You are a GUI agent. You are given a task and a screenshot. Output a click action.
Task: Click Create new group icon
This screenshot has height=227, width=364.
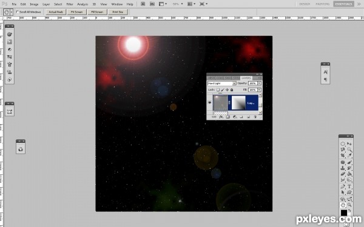pos(241,117)
